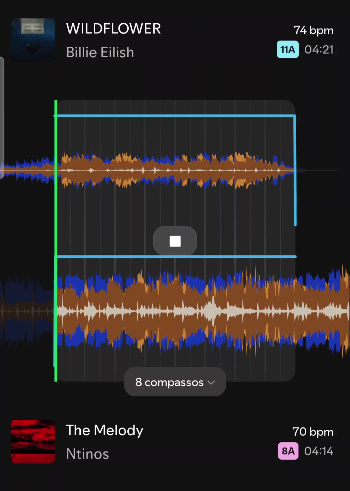Open The Melody red album artwork
This screenshot has height=491, width=350.
point(33,441)
